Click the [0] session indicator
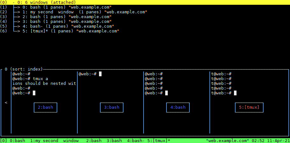This screenshot has height=143, width=290. 4,140
